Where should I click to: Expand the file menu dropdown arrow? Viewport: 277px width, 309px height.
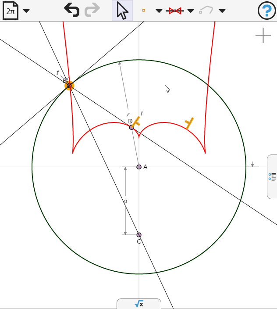pyautogui.click(x=26, y=11)
